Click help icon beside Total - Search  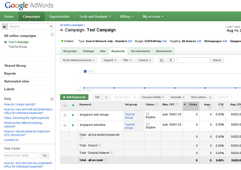click(100, 145)
